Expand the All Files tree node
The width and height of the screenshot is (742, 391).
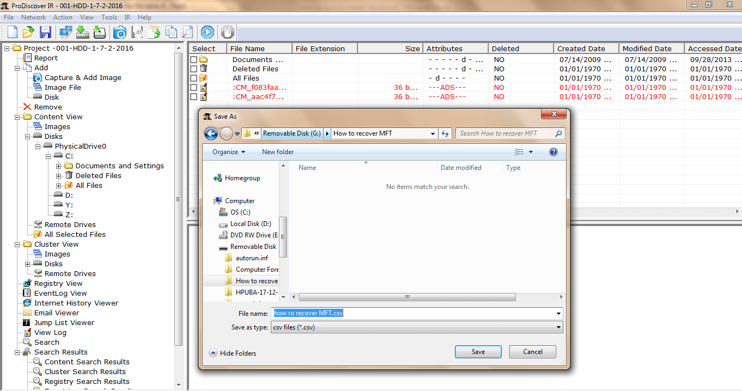[59, 185]
